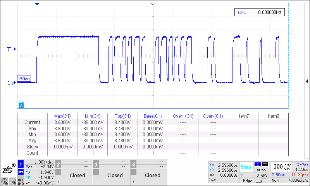Click the hollow center time reference triangle
The height and width of the screenshot is (186, 310).
[153, 4]
